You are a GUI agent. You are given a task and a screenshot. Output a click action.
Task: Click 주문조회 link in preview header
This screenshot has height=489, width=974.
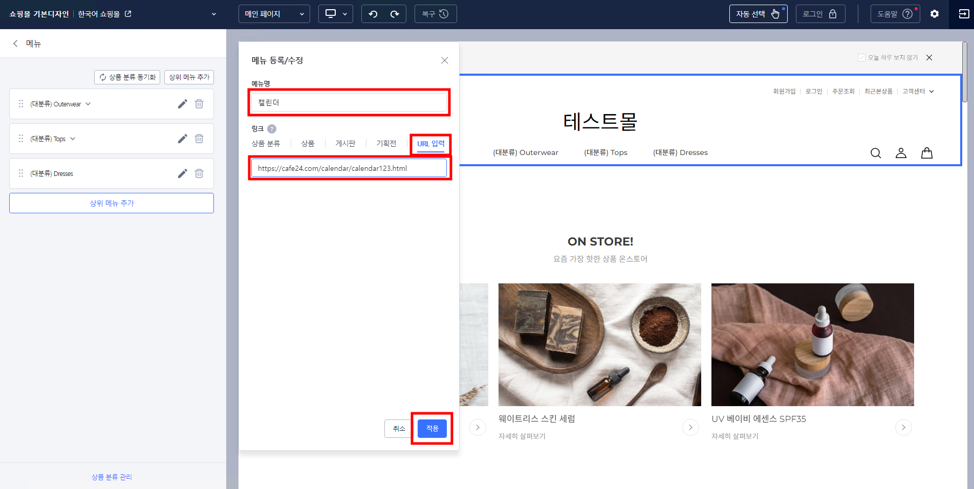pos(843,91)
